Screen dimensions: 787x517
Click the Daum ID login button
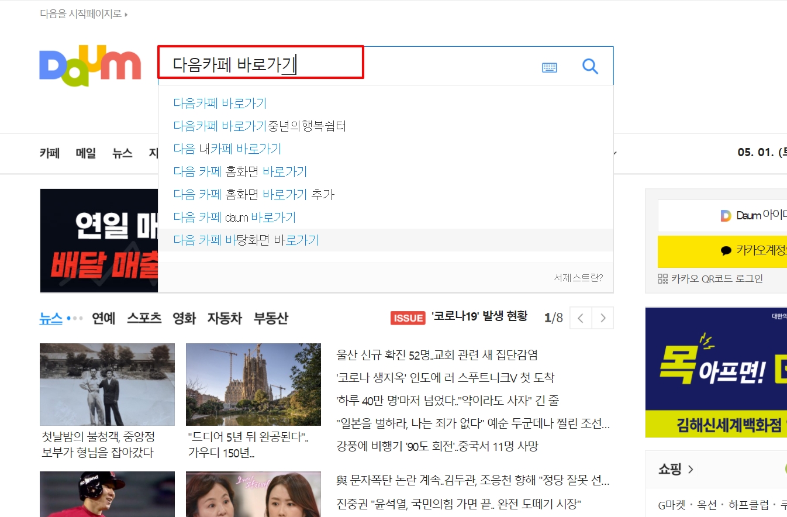click(x=722, y=216)
